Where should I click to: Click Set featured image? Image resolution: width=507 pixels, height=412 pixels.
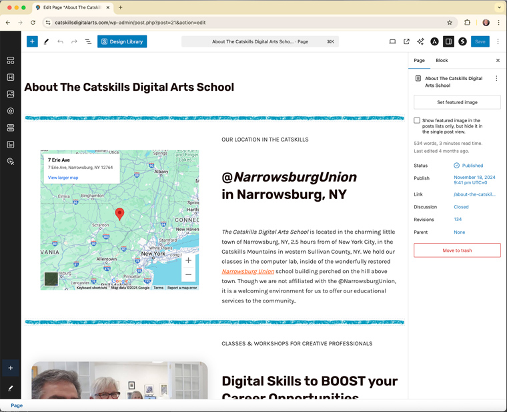457,102
